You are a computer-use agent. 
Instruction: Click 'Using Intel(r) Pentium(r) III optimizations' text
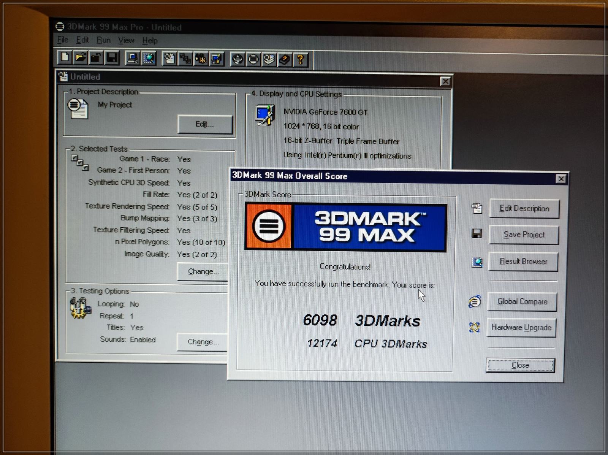coord(347,155)
